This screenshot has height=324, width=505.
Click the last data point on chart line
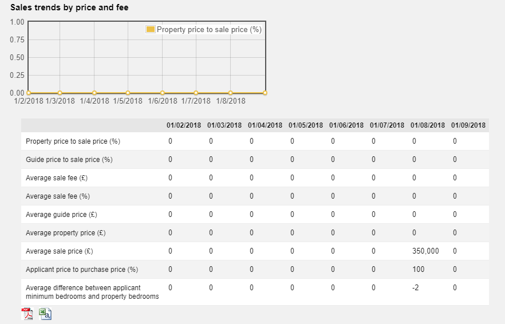pos(265,93)
